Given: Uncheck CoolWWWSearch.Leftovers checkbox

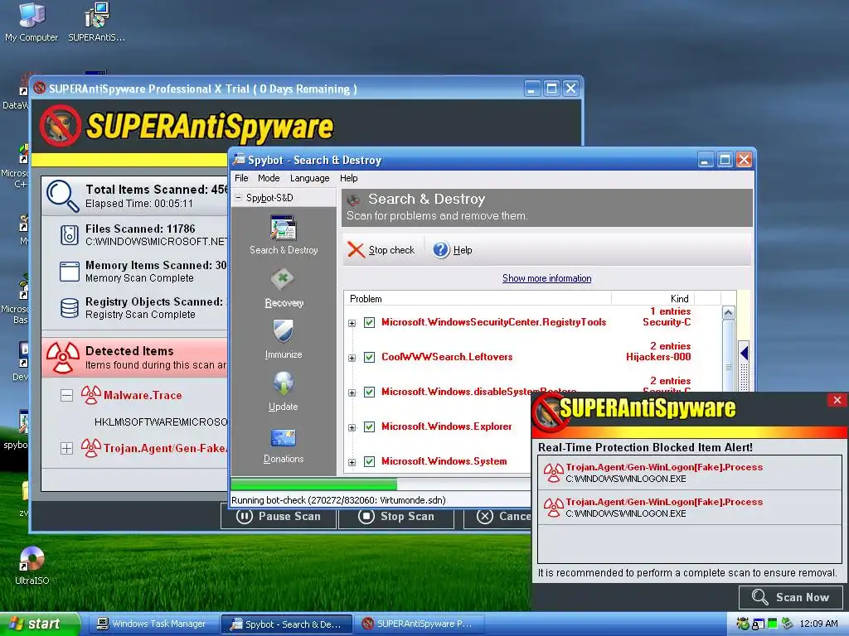Looking at the screenshot, I should click(x=369, y=358).
